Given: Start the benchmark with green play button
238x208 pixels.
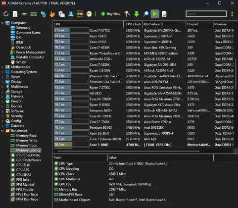Looking at the screenshot, I should 155,14.
